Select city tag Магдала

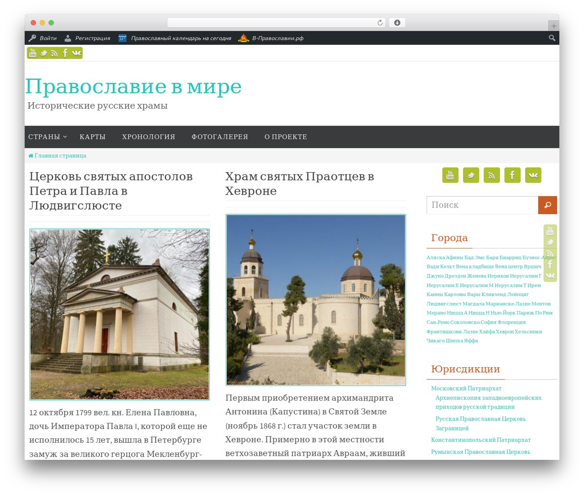click(x=474, y=304)
